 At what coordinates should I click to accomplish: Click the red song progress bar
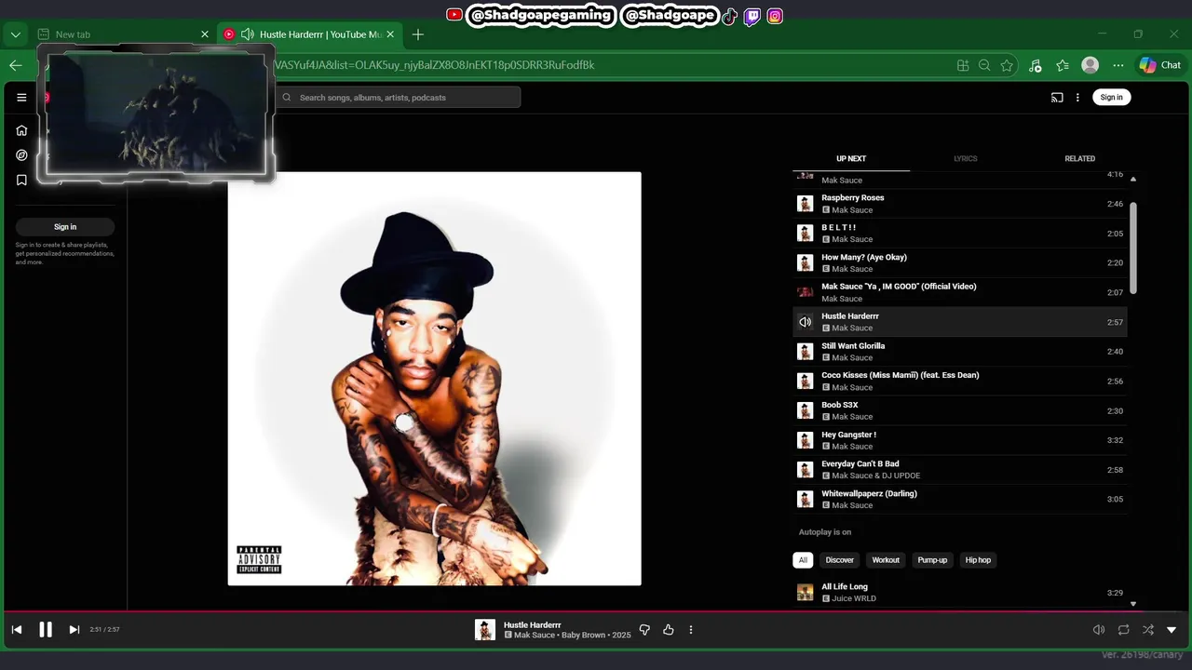point(596,612)
